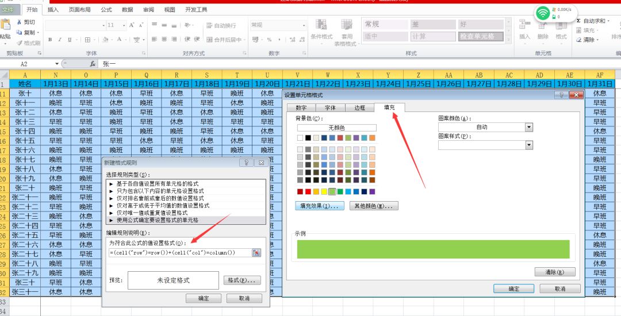Click the rule formula input field
This screenshot has height=316, width=621.
180,253
